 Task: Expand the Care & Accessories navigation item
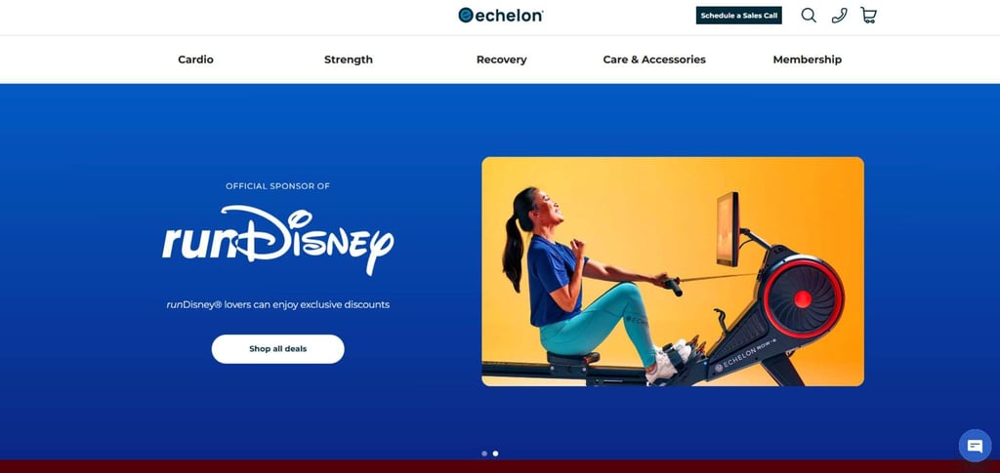pos(654,59)
